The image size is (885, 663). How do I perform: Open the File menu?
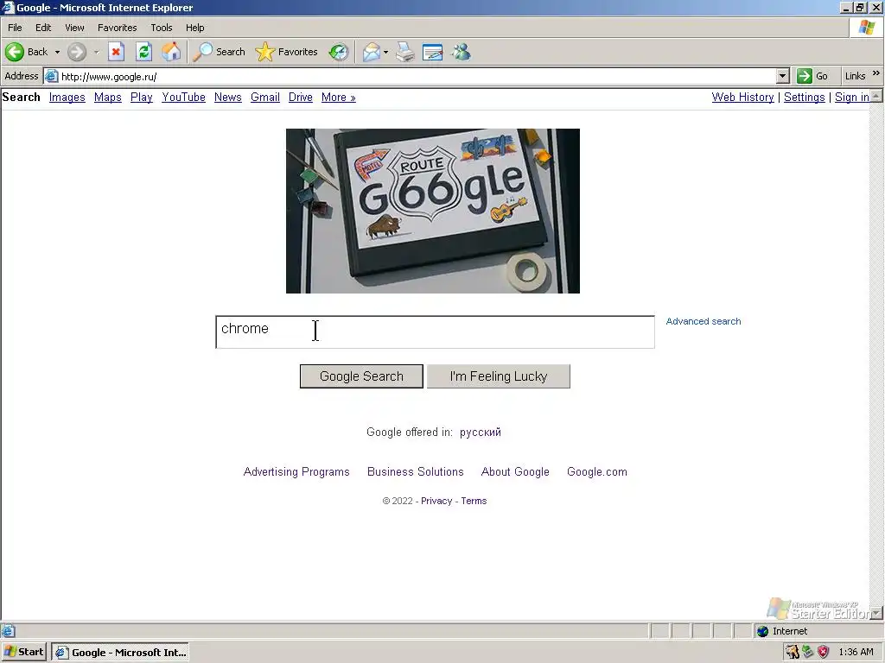[x=15, y=28]
